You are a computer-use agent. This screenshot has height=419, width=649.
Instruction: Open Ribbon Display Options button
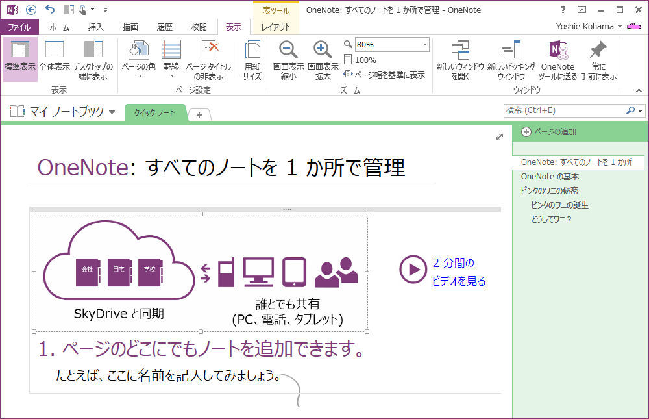point(582,10)
